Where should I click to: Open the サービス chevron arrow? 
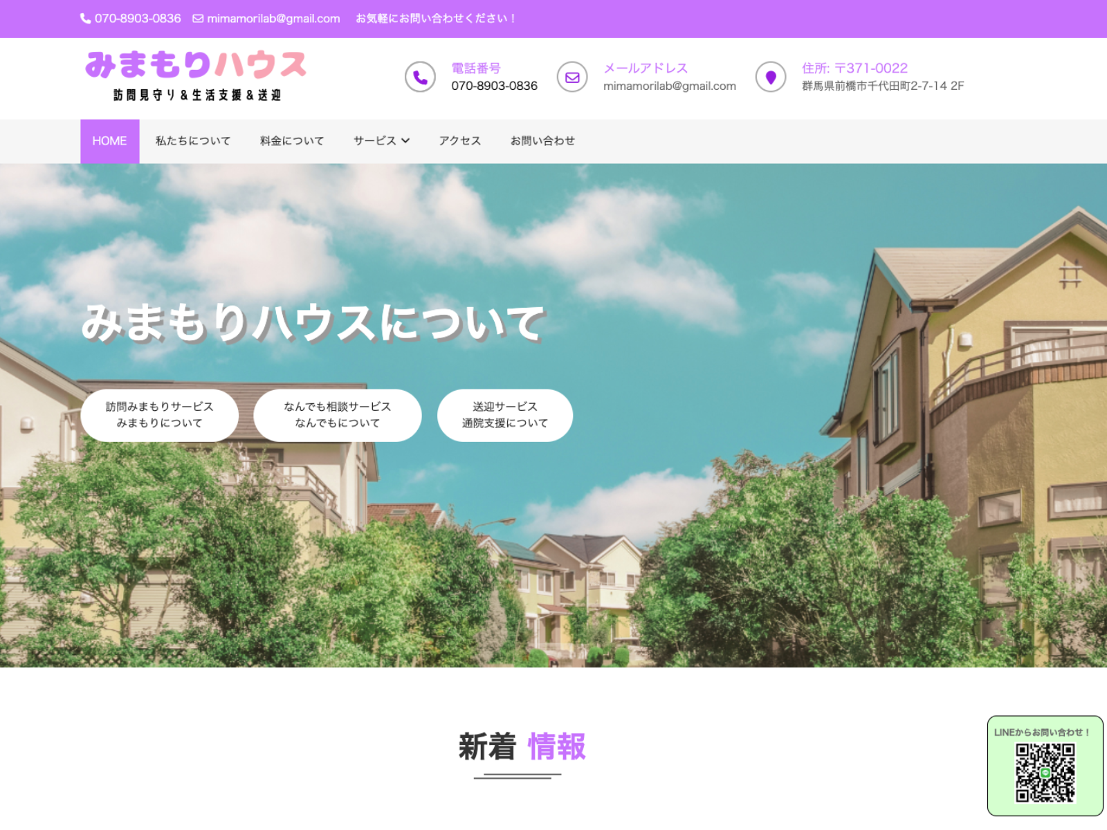click(407, 141)
